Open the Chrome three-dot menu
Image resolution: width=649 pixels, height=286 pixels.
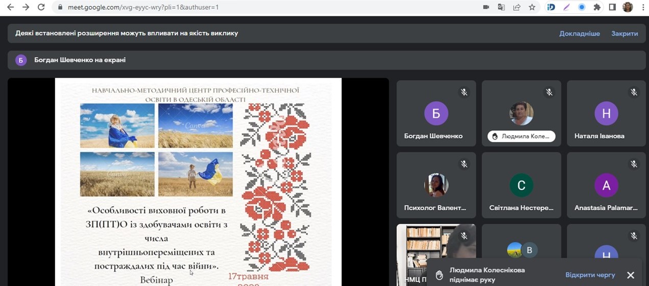642,7
